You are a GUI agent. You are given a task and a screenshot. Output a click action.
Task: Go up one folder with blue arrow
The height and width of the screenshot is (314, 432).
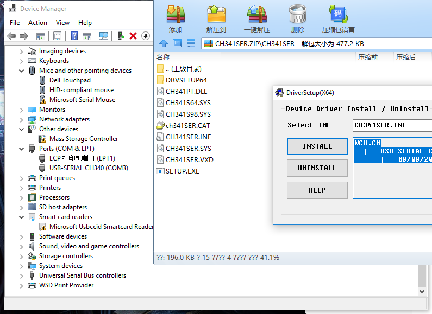[164, 43]
